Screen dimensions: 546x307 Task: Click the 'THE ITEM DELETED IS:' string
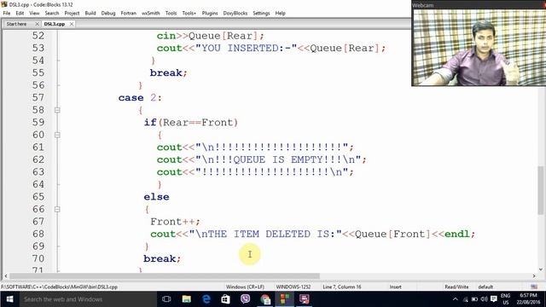pos(265,234)
